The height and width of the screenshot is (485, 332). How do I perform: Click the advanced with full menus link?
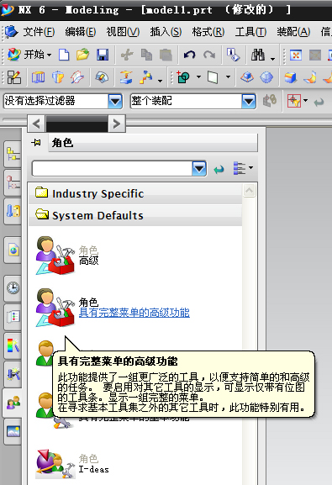coord(134,313)
